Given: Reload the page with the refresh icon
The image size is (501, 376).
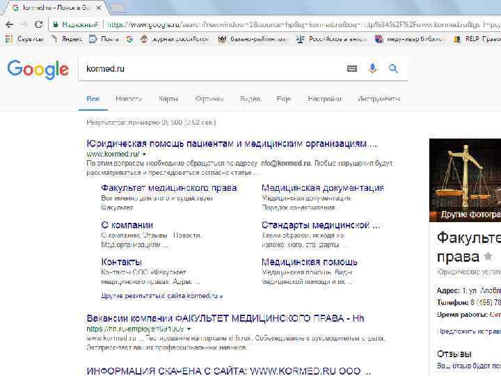Looking at the screenshot, I should click(x=39, y=24).
